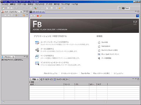The image size is (141, 105).
Task: Open the Flex バグベースを開く footer link
Action: click(102, 73)
